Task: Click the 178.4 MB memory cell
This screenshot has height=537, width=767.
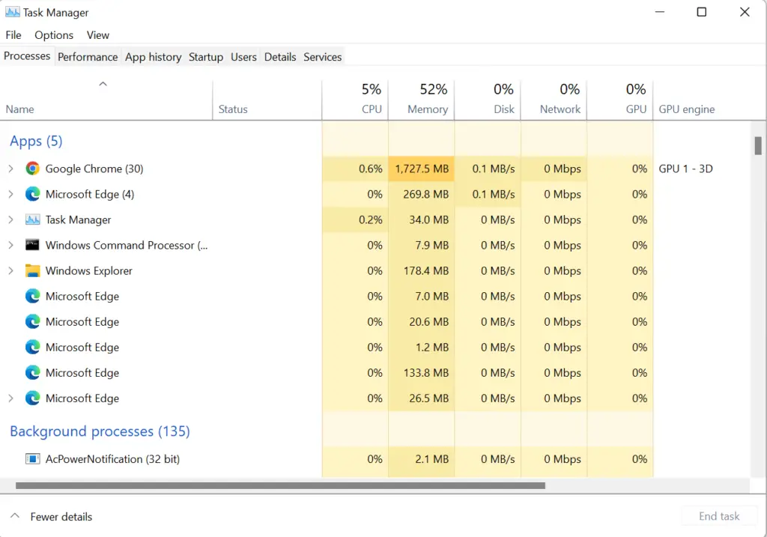Action: [x=421, y=270]
